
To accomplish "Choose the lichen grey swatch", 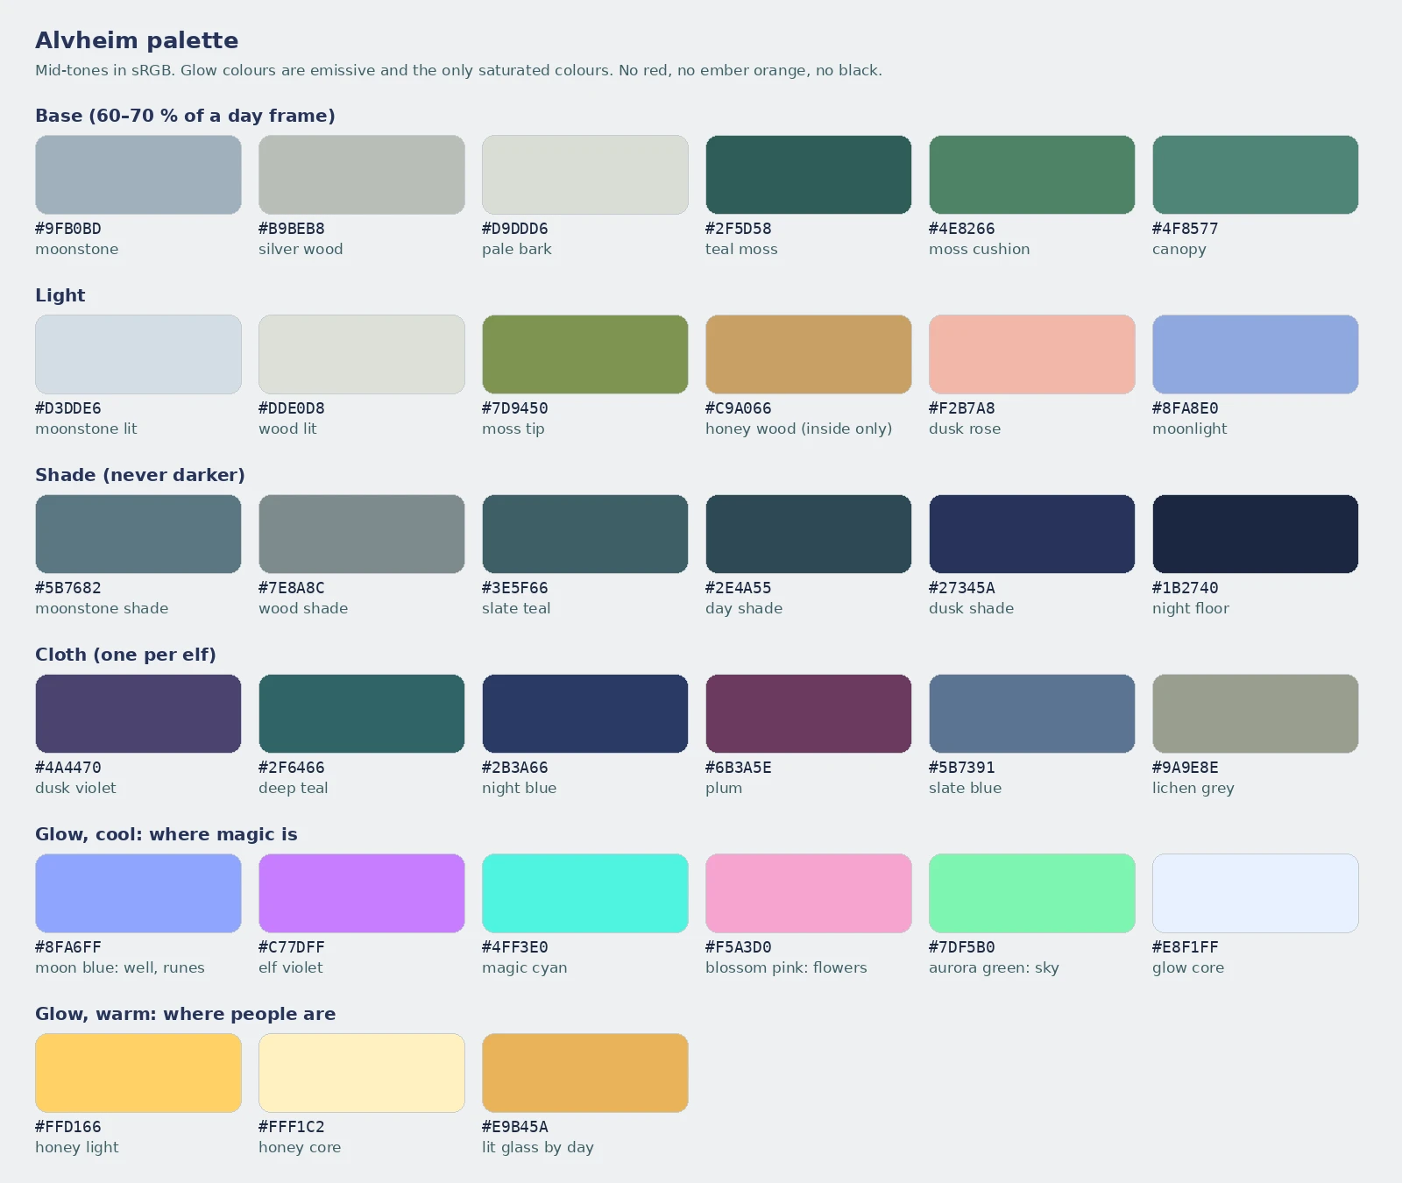I will tap(1256, 713).
